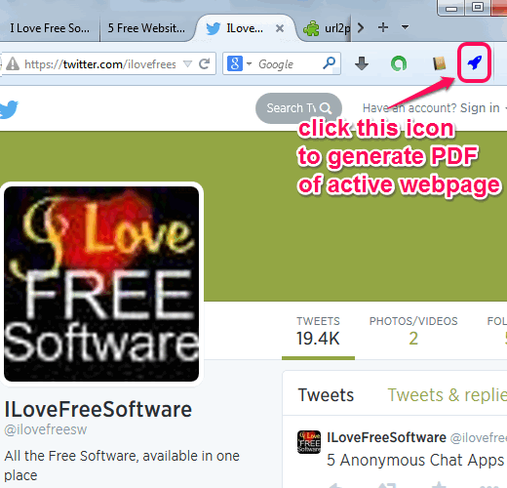Open the Tweets & replies section

[448, 395]
